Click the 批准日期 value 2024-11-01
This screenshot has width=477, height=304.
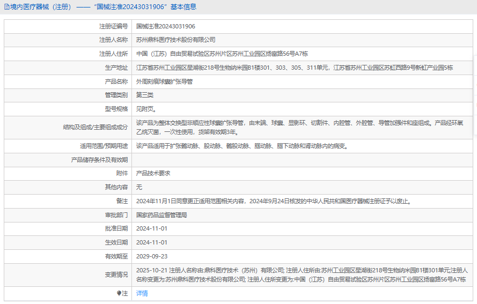(151, 228)
